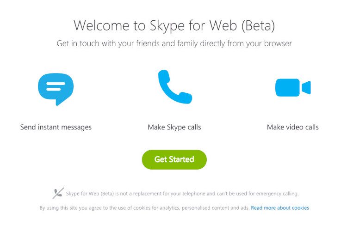347x231 pixels.
Task: Click the Make Skype calls label
Action: pos(174,127)
